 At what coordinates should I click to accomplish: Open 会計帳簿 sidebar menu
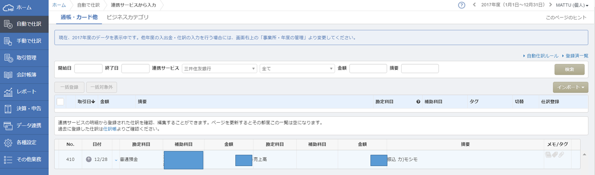[24, 75]
